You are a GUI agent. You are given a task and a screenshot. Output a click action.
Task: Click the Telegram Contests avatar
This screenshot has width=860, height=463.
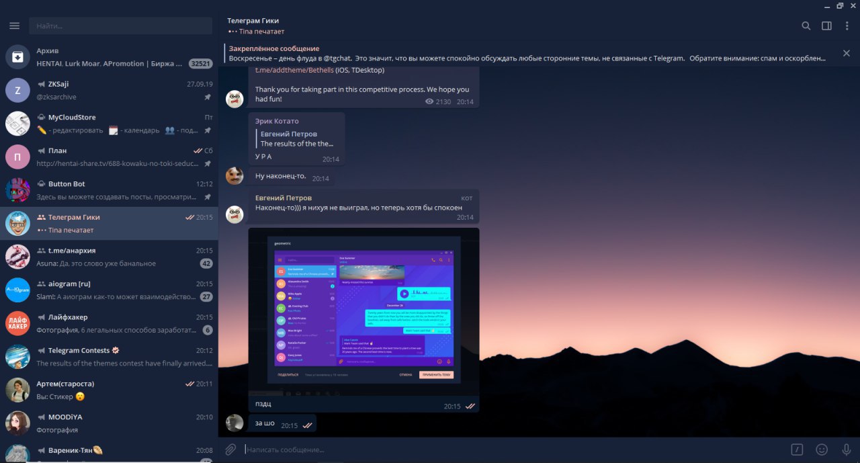point(17,357)
